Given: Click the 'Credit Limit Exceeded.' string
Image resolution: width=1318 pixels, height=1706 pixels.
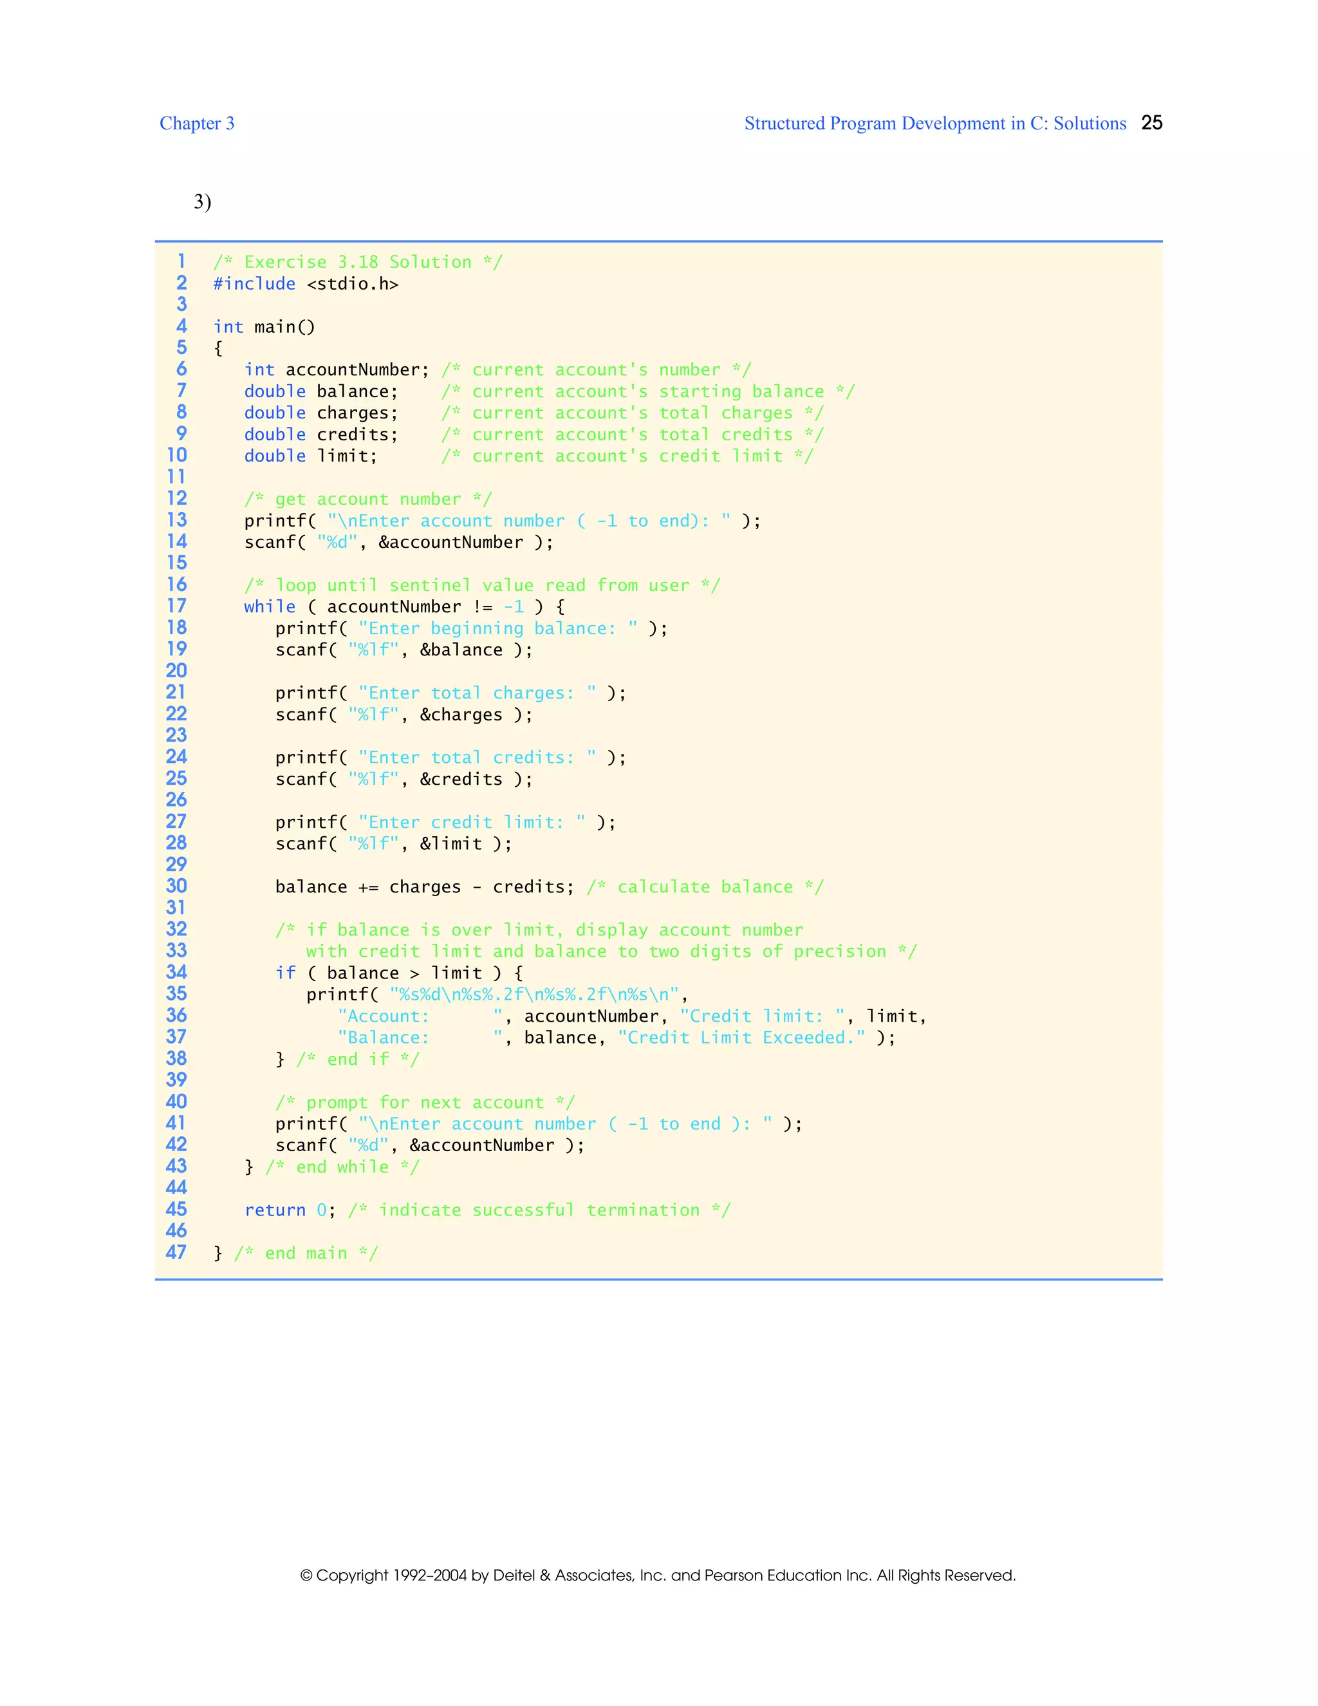Looking at the screenshot, I should pos(741,1038).
